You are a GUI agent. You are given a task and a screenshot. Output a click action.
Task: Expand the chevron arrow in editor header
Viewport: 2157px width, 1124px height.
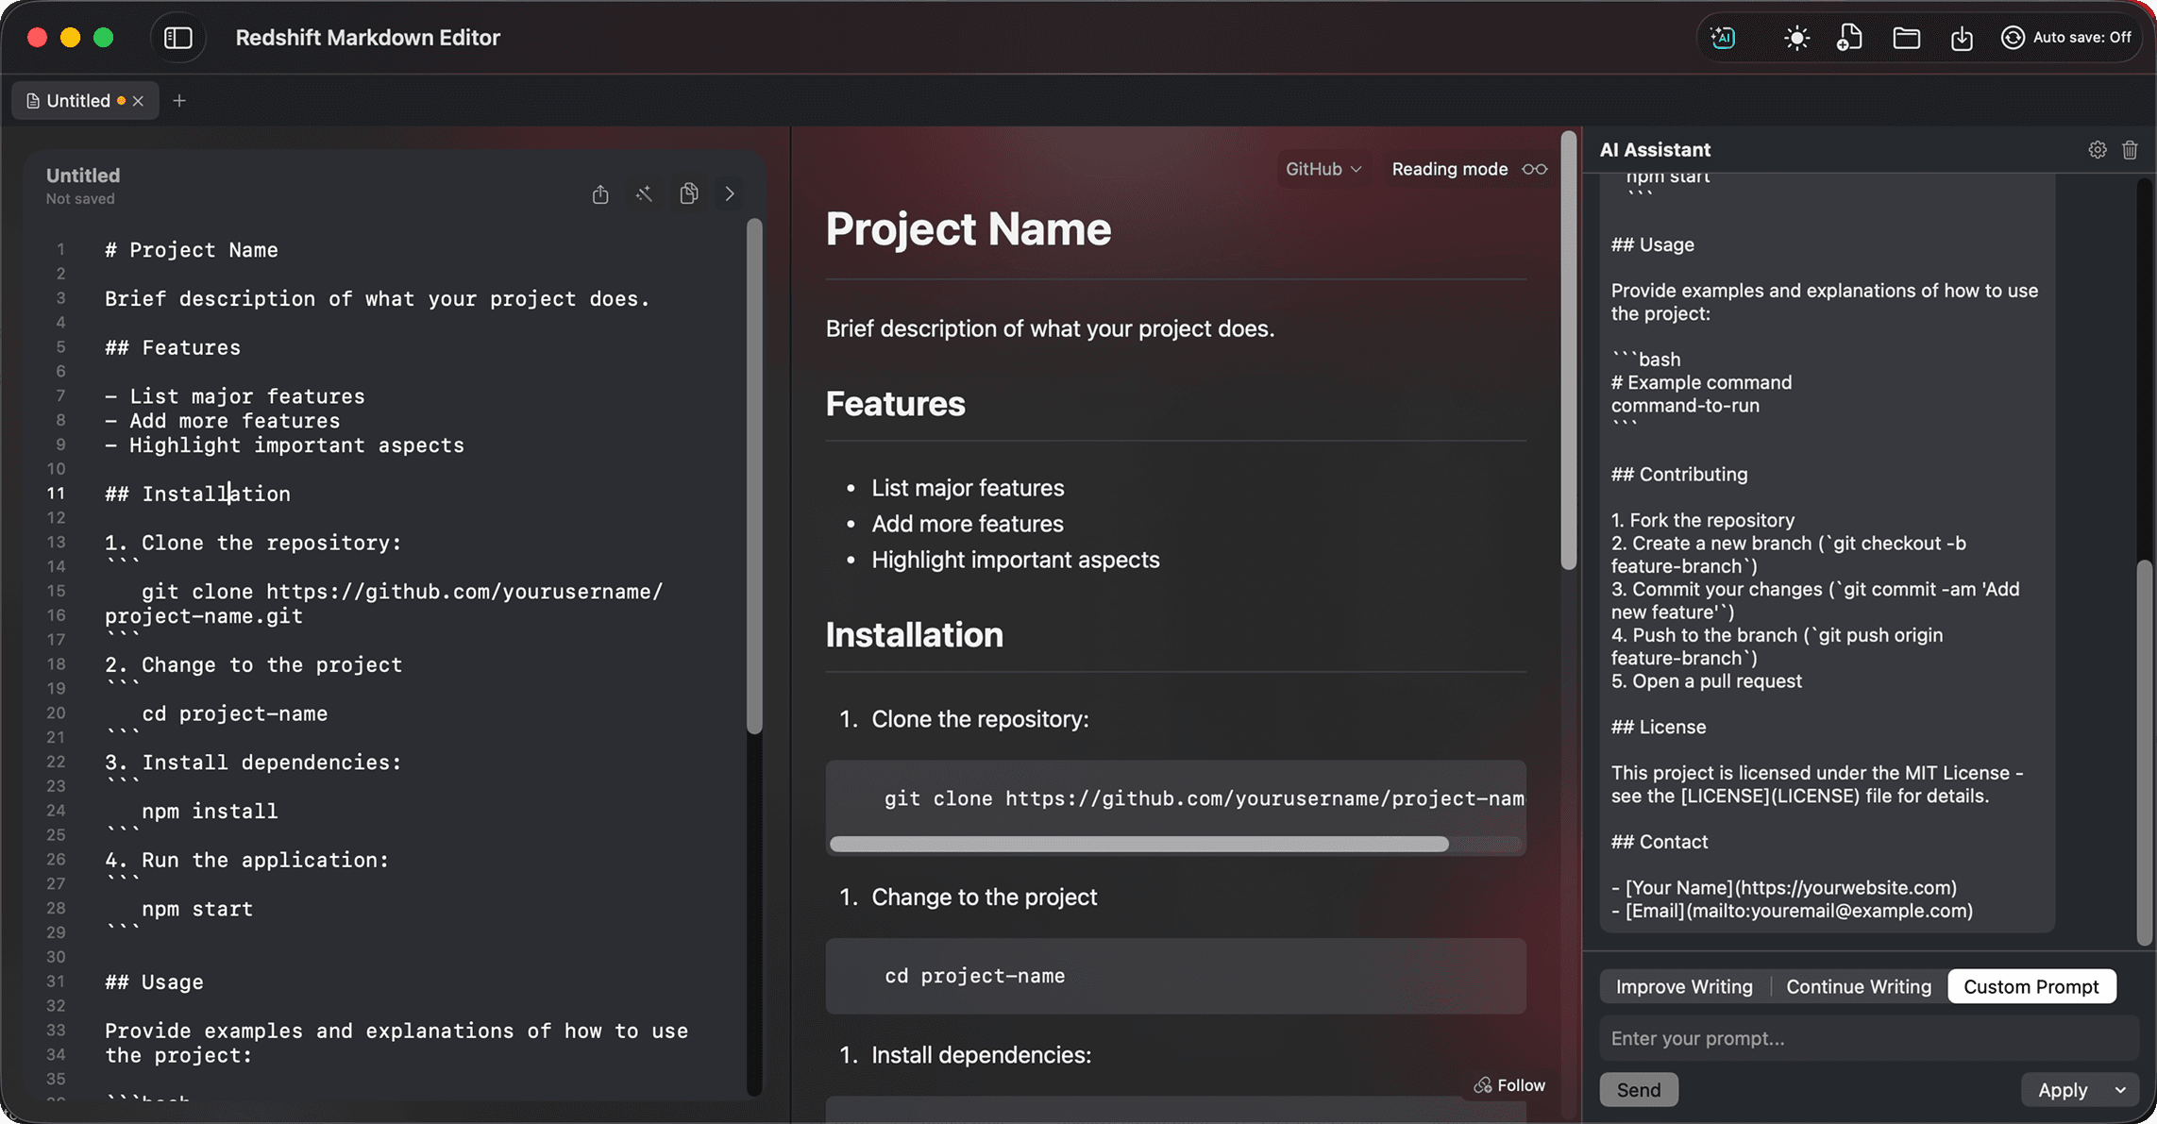730,194
